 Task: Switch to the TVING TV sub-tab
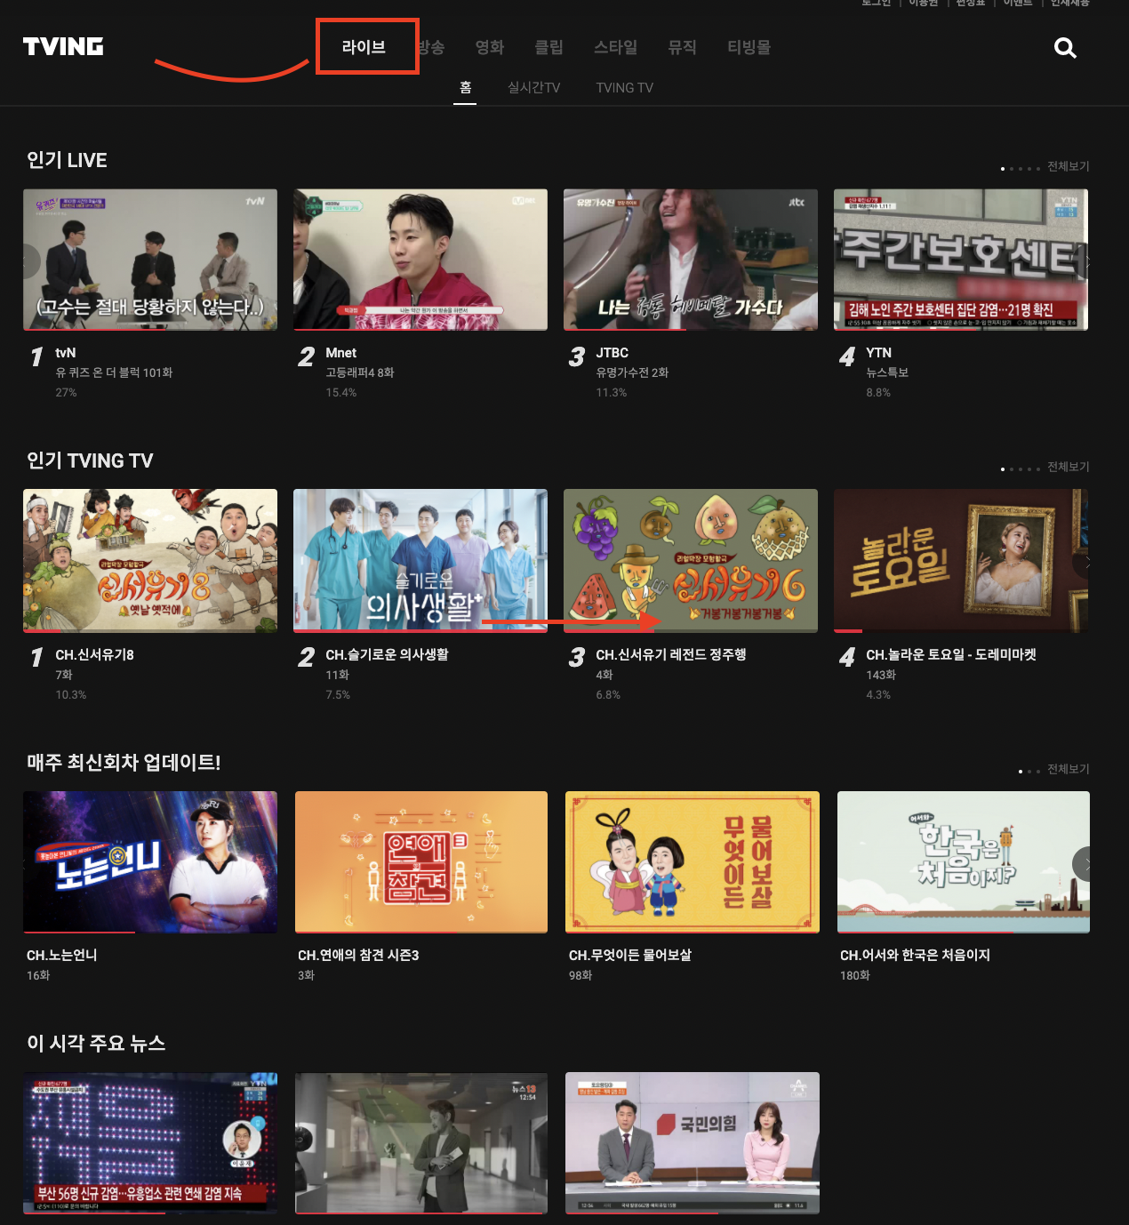click(x=624, y=87)
